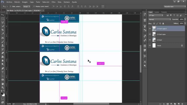
Task: Select the Lasso tool
Action: pyautogui.click(x=3, y=22)
